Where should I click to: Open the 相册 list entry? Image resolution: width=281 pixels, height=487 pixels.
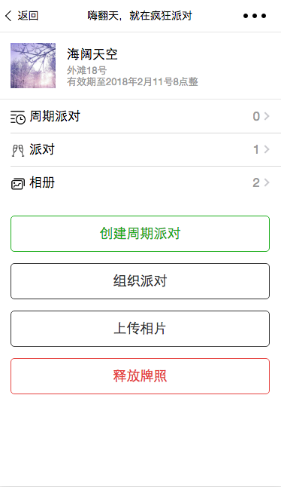tap(146, 183)
